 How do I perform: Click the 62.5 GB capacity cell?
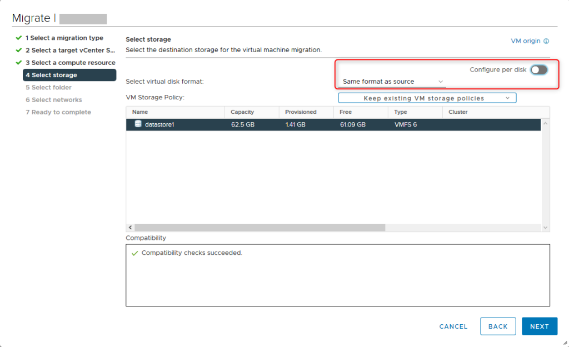pos(243,124)
